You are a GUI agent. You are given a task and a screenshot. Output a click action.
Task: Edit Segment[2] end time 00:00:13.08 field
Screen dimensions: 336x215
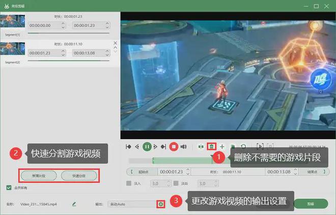click(89, 53)
